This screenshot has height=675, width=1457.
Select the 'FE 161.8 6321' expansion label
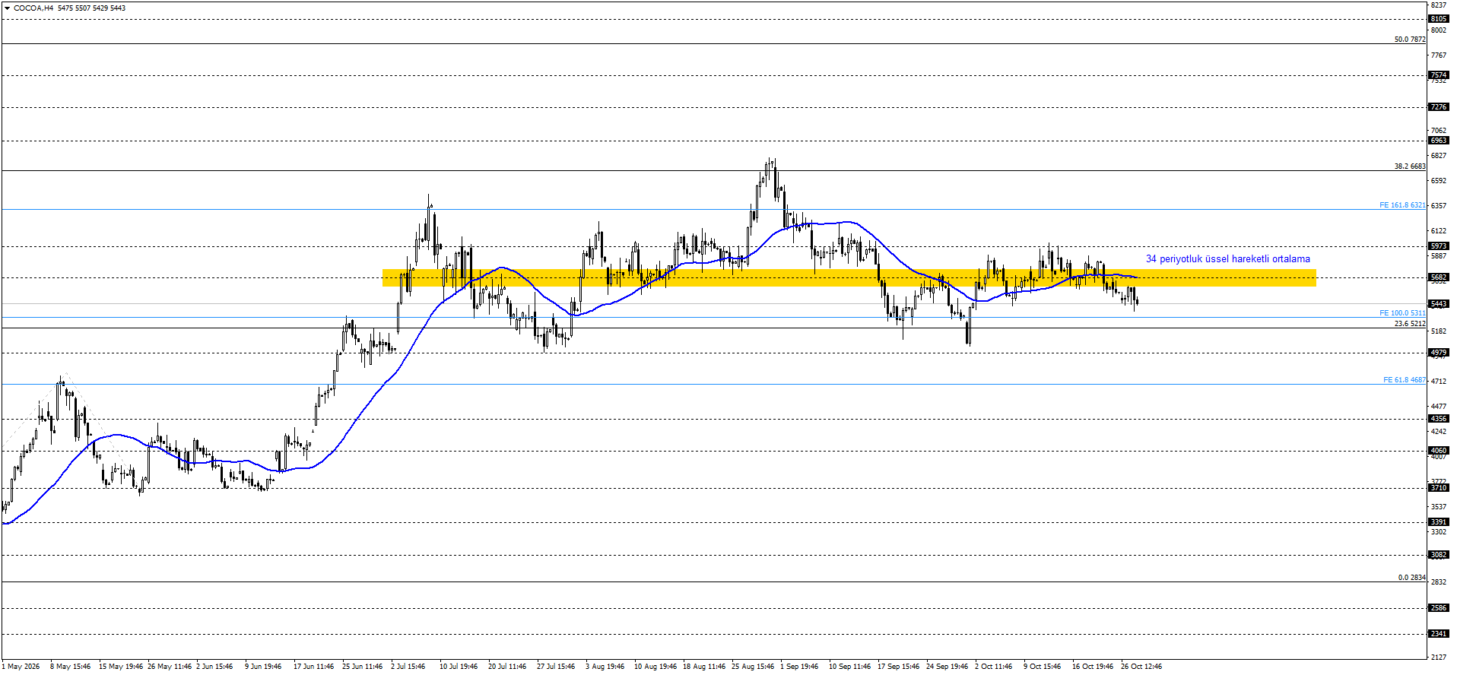pyautogui.click(x=1403, y=205)
